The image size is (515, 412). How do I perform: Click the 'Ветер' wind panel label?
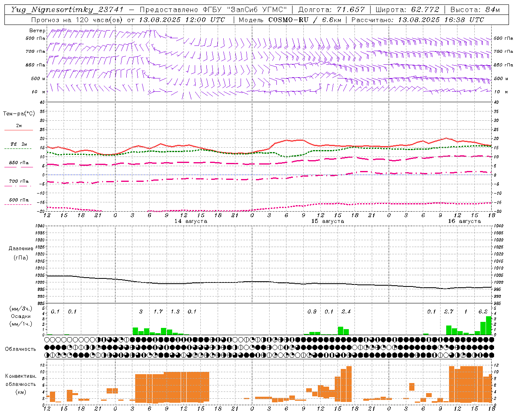tap(37, 31)
